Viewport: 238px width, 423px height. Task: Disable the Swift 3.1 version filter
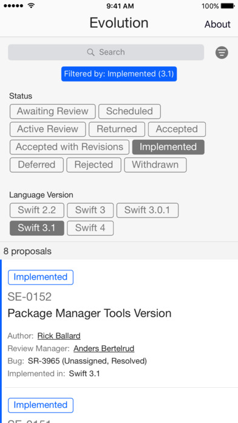coord(37,228)
